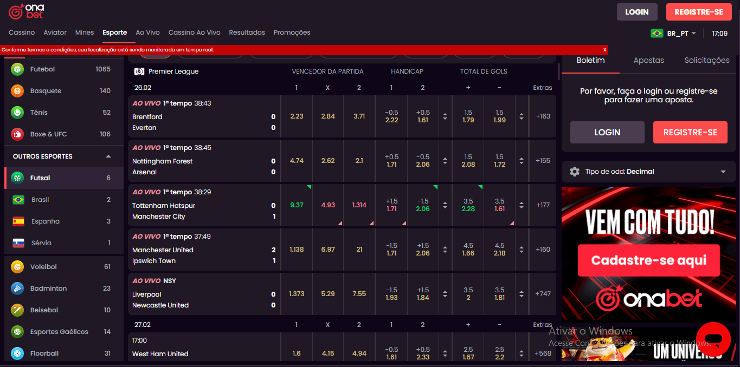The height and width of the screenshot is (367, 740).
Task: Close the red location monitoring notice
Action: [x=604, y=50]
